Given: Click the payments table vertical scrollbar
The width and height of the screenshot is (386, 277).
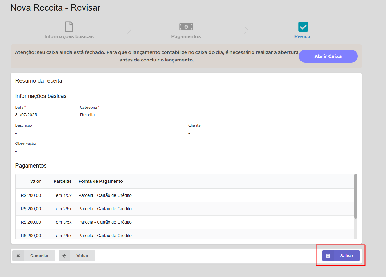Looking at the screenshot, I should [356, 197].
